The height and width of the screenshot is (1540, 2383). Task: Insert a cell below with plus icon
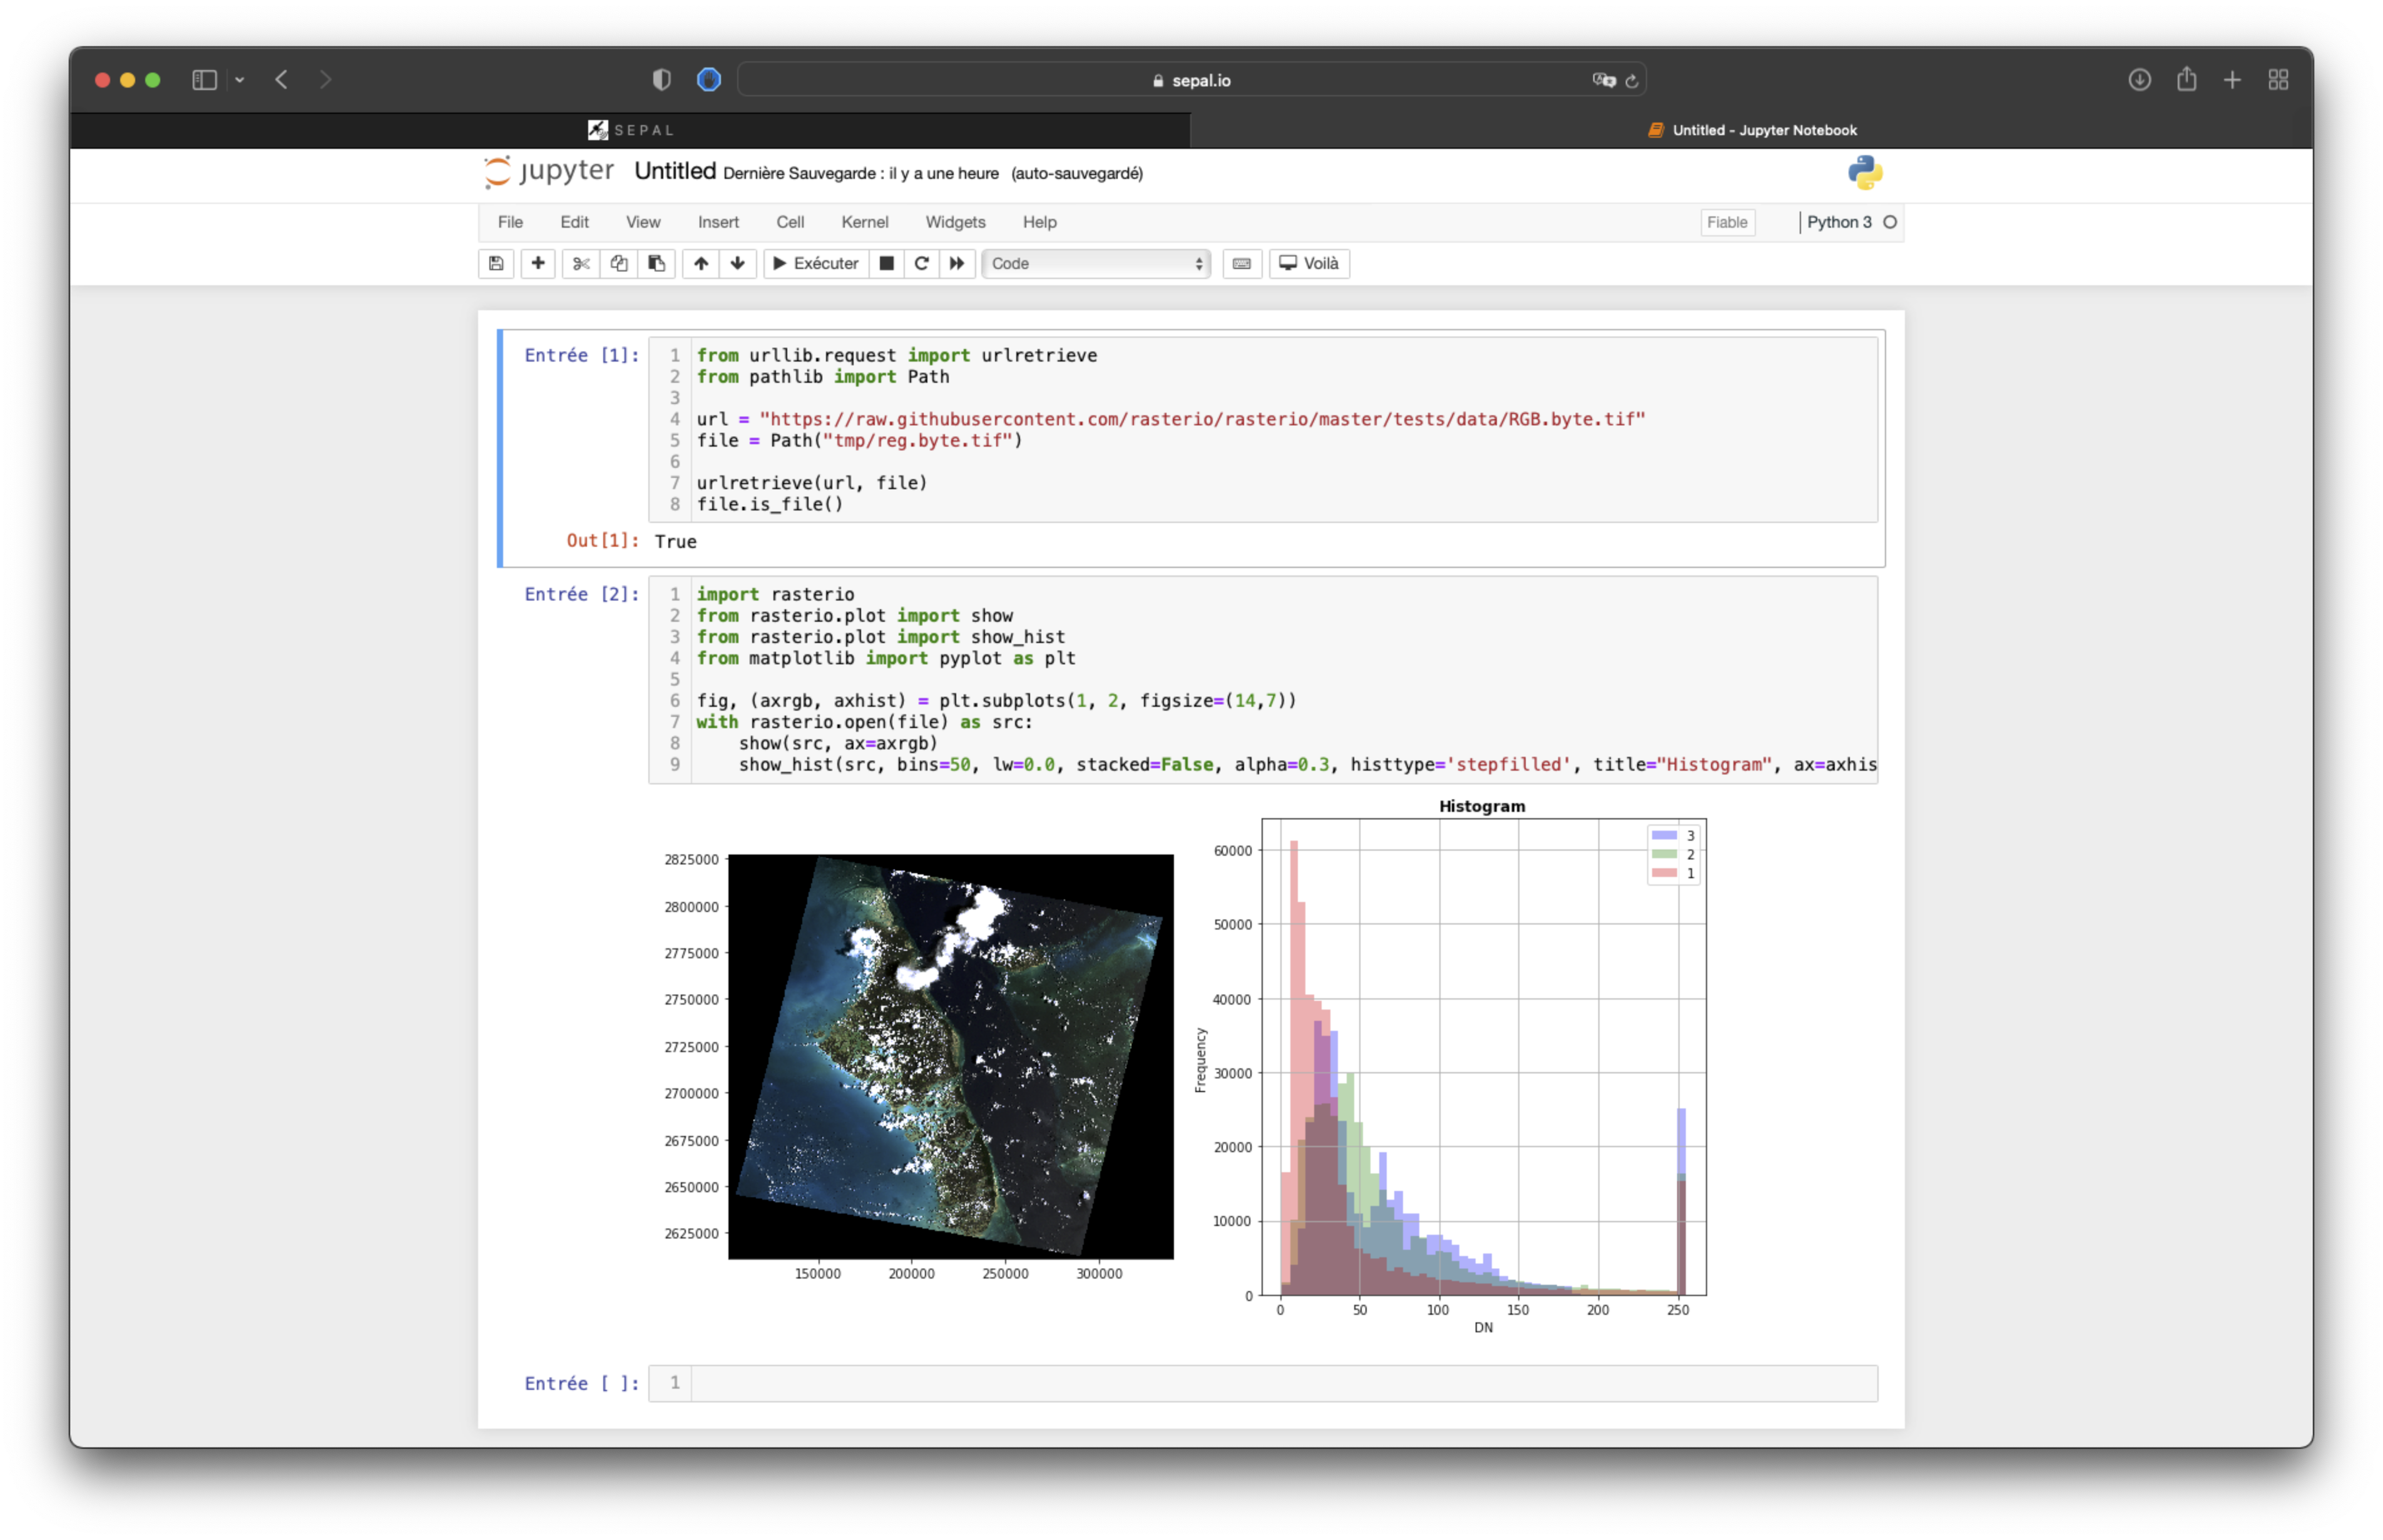(538, 263)
